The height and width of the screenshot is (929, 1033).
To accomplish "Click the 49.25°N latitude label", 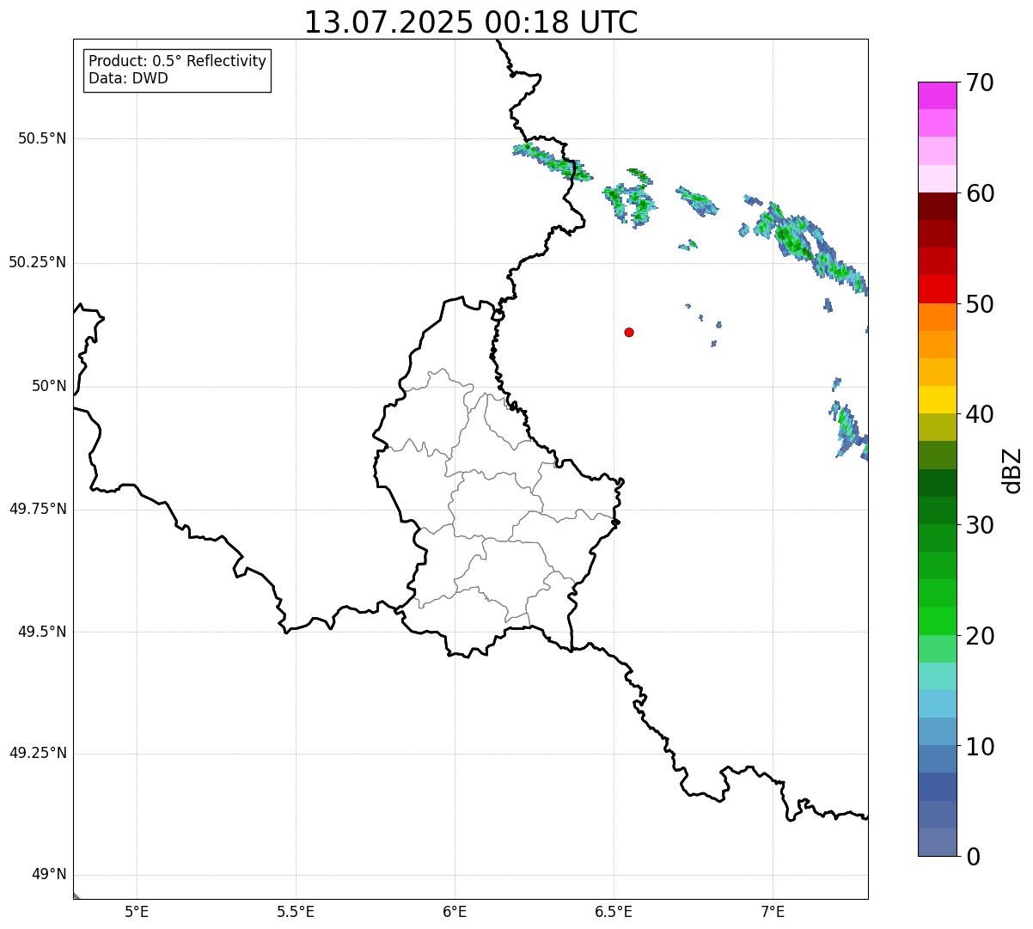I will [37, 754].
